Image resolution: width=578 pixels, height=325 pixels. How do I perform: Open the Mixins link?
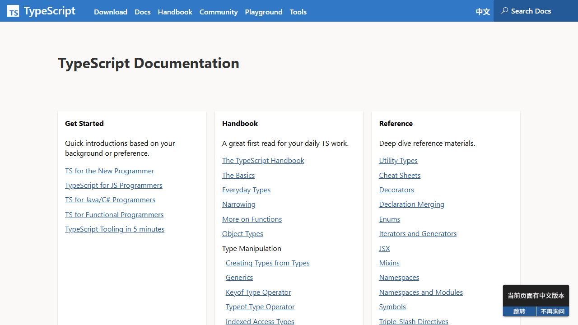pos(389,263)
